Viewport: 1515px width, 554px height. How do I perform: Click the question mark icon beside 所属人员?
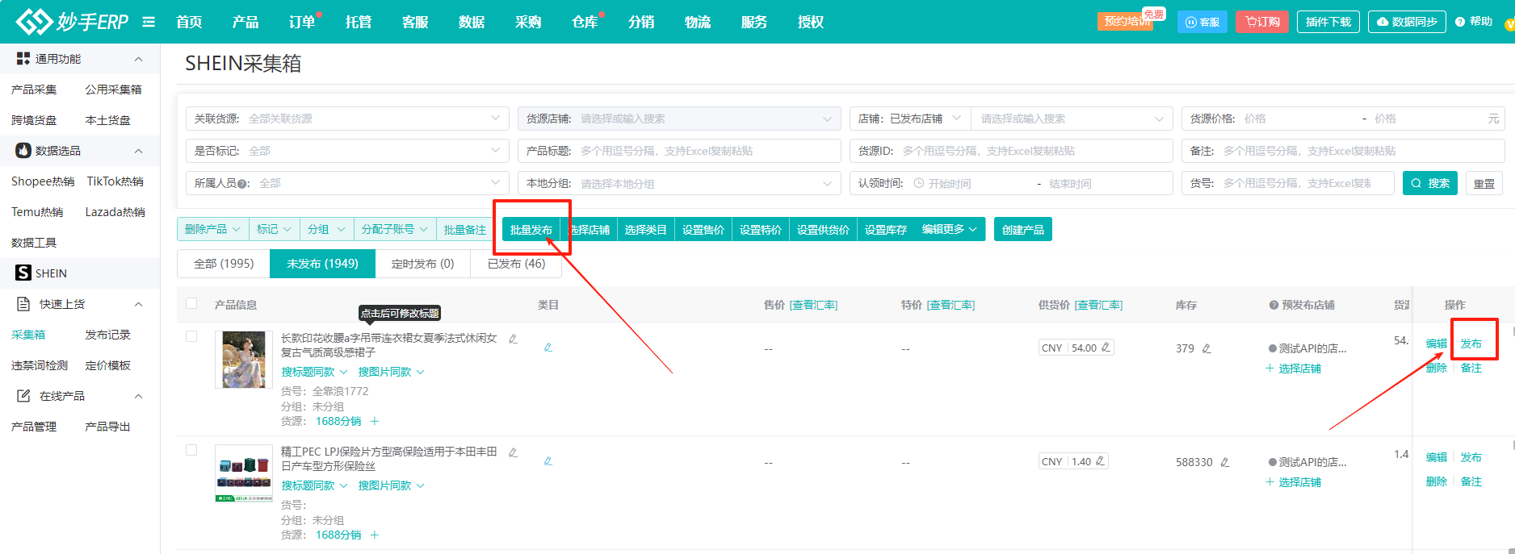(x=242, y=184)
